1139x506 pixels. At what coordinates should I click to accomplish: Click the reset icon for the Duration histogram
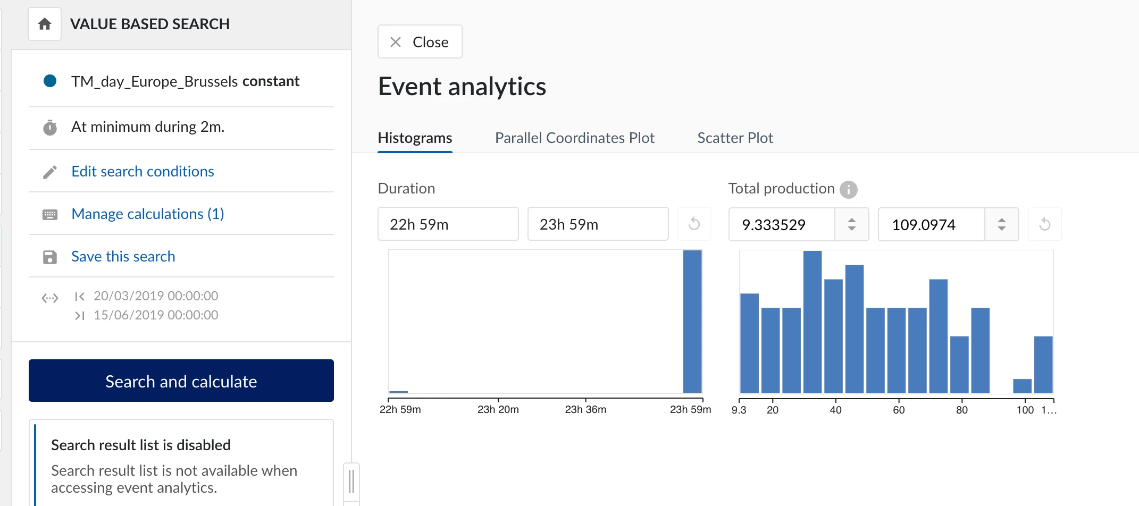click(694, 224)
